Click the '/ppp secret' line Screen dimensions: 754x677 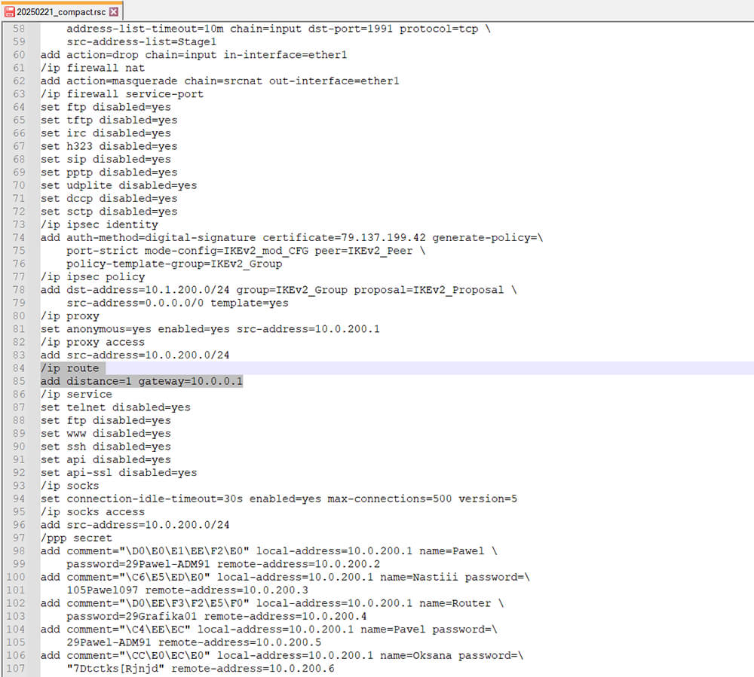click(76, 538)
